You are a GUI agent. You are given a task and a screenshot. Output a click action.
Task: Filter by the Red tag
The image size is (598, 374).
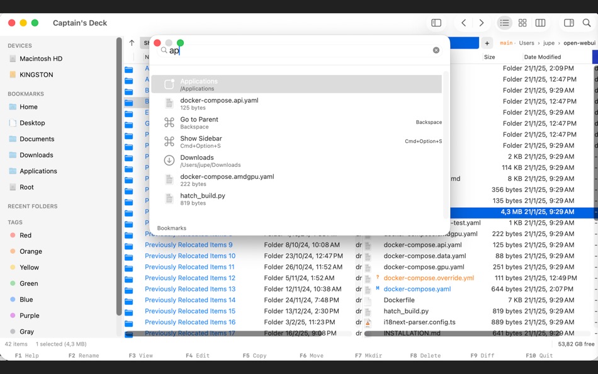coord(25,235)
